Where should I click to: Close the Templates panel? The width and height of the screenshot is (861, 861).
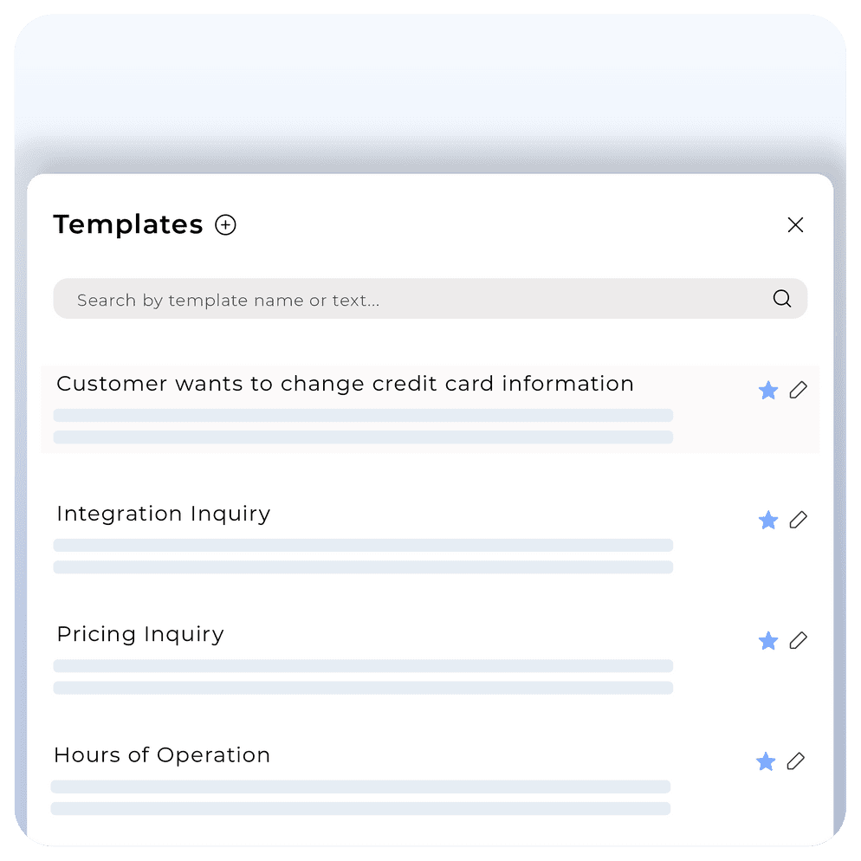click(x=795, y=225)
